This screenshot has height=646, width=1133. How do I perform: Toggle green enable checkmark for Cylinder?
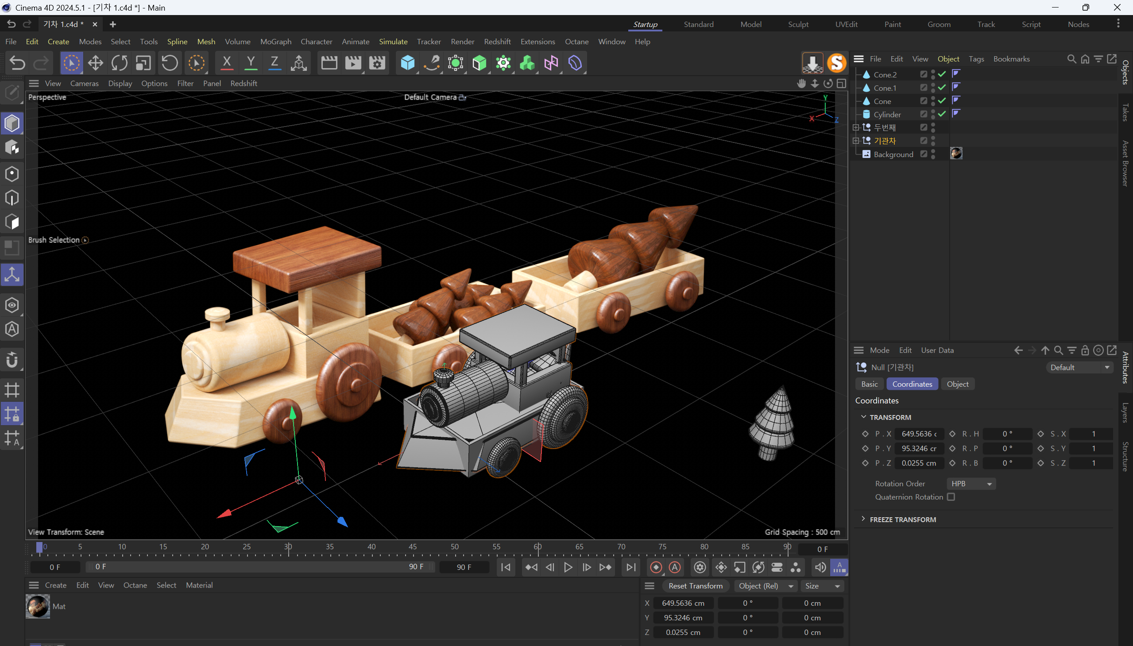click(x=942, y=115)
